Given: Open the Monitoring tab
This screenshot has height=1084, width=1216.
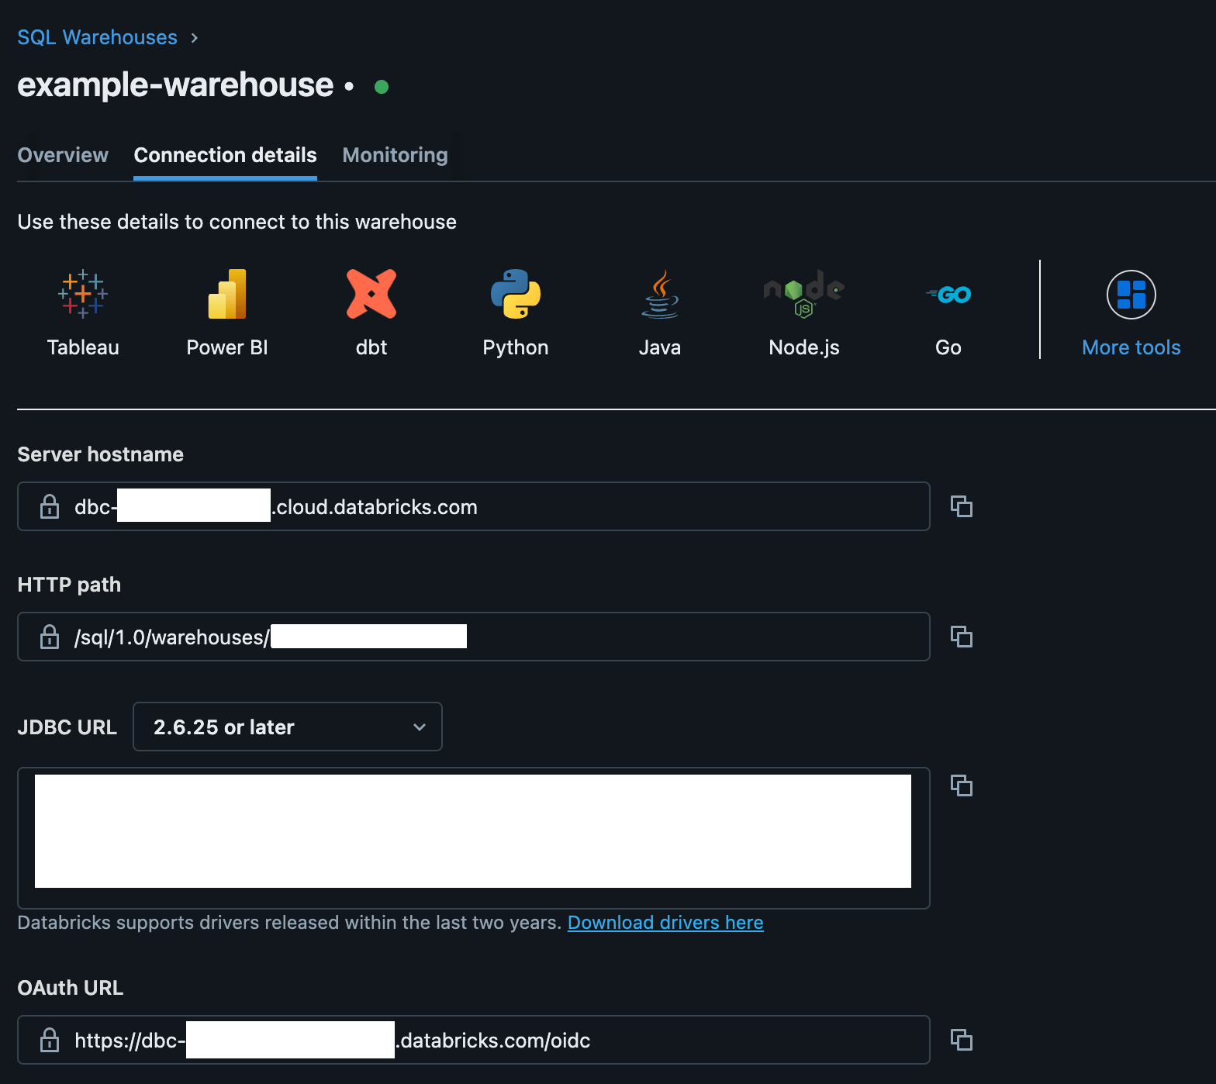Looking at the screenshot, I should tap(395, 155).
